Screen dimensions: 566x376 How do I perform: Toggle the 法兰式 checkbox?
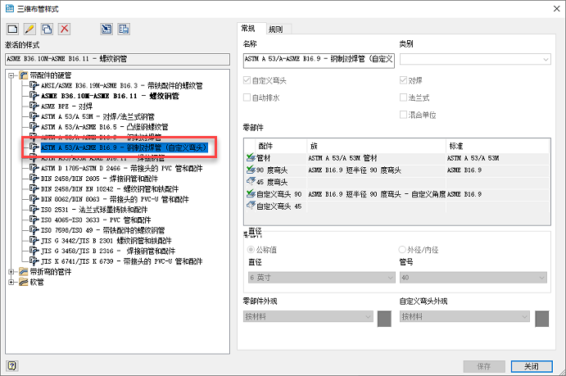tap(403, 97)
